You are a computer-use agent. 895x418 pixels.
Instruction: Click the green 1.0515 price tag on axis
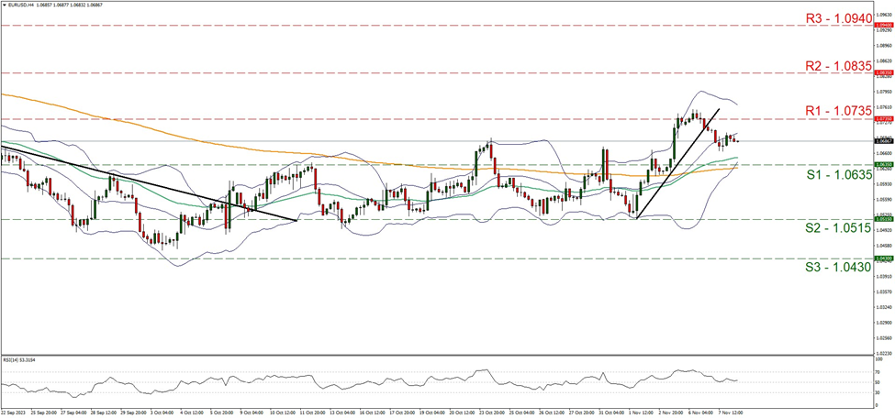tap(884, 219)
